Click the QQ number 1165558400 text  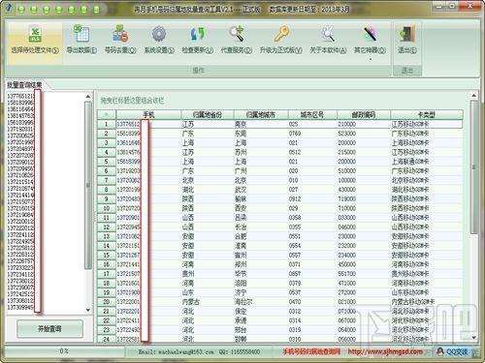[x=240, y=352]
